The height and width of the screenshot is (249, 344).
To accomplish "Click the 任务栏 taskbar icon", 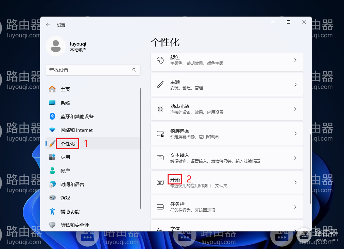I will pos(160,207).
